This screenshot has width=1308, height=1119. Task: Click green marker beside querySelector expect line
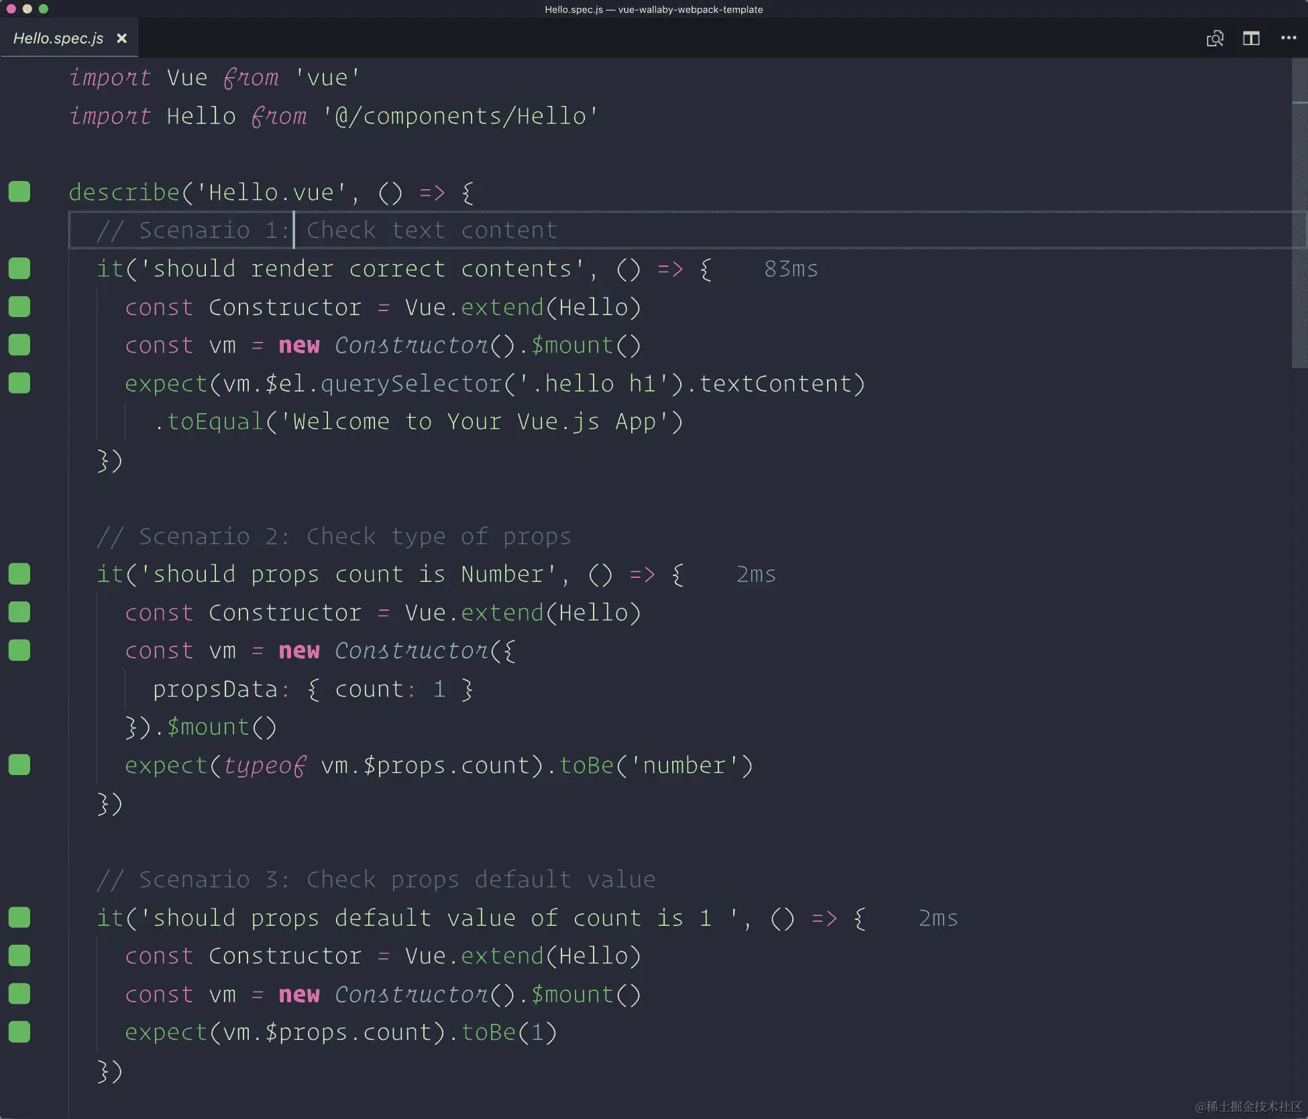point(19,383)
